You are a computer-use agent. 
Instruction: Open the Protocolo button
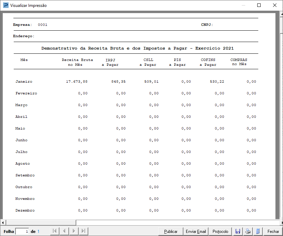coord(220,231)
